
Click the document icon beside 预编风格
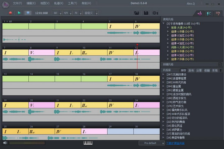220,64
